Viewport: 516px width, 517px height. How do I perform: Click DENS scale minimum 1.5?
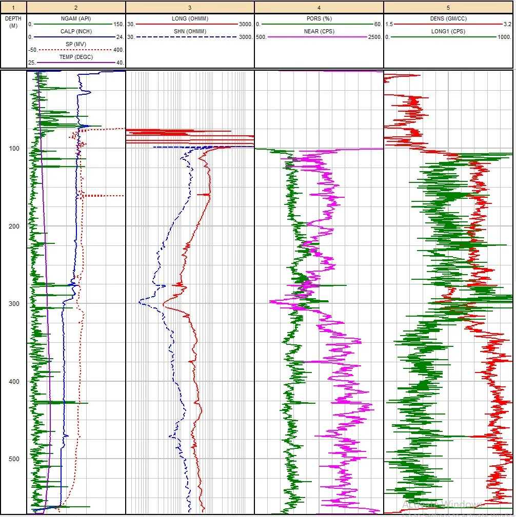pyautogui.click(x=389, y=24)
